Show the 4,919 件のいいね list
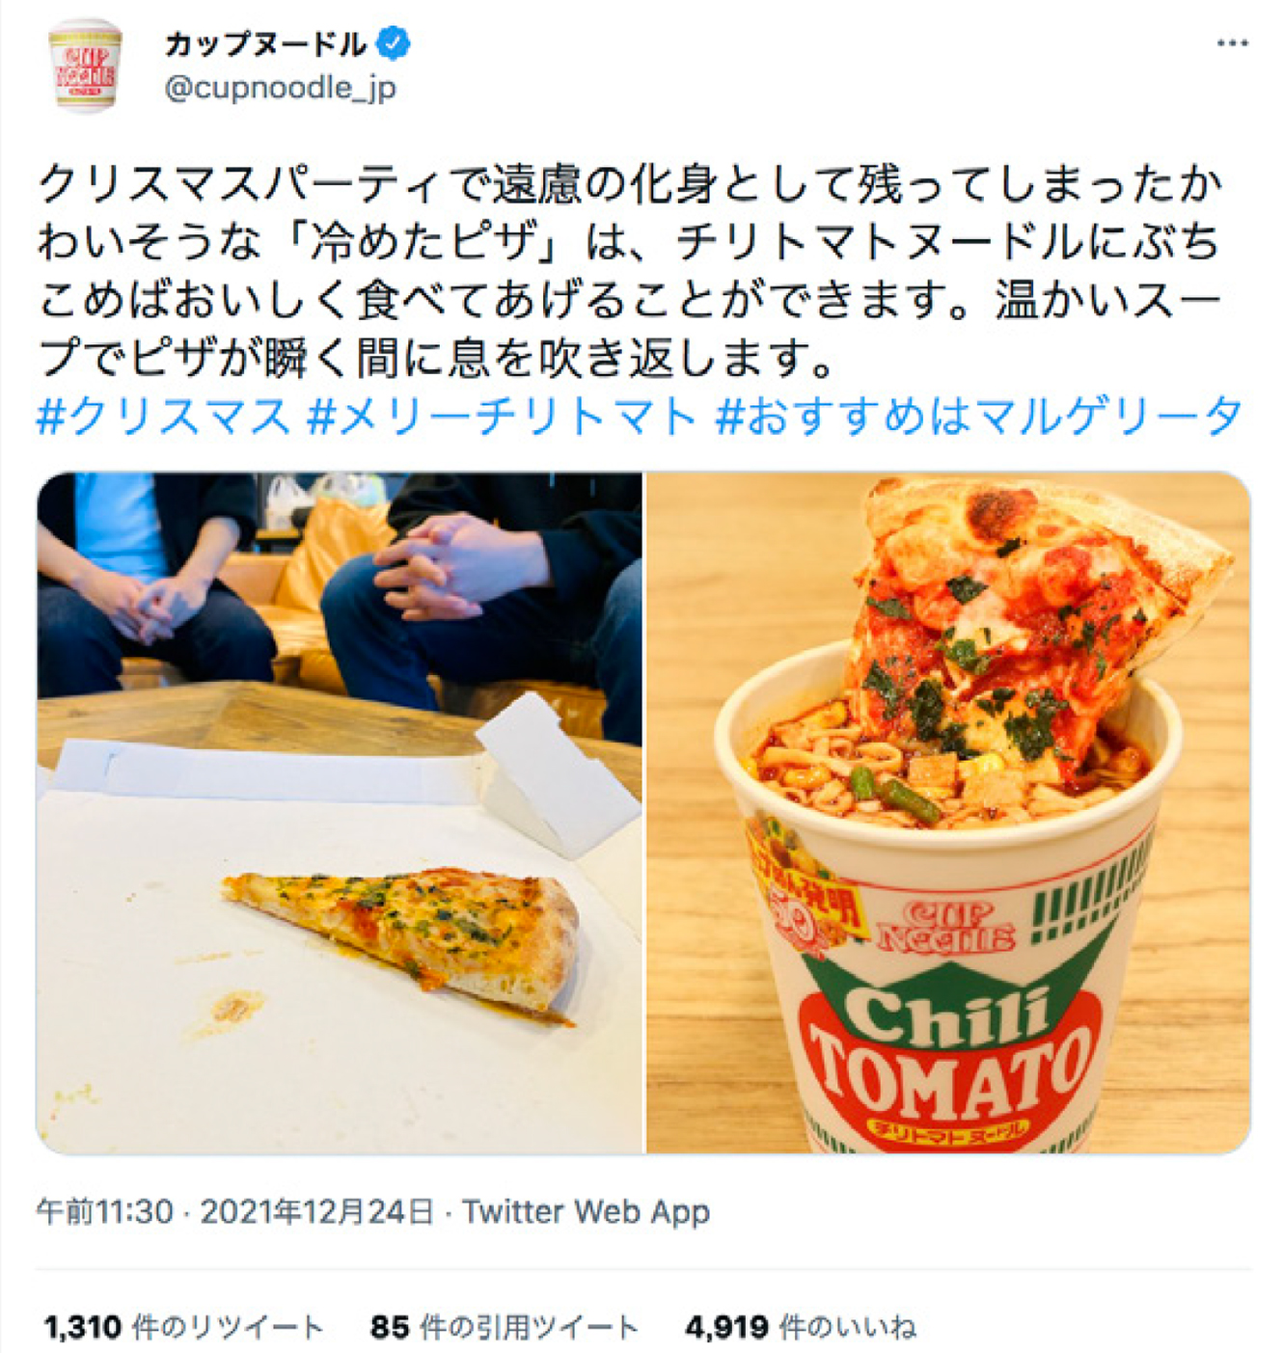1283x1353 pixels. tap(801, 1327)
